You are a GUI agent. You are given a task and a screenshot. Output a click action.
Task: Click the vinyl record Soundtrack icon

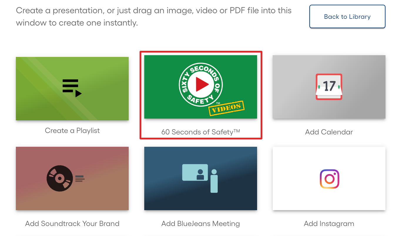59,178
